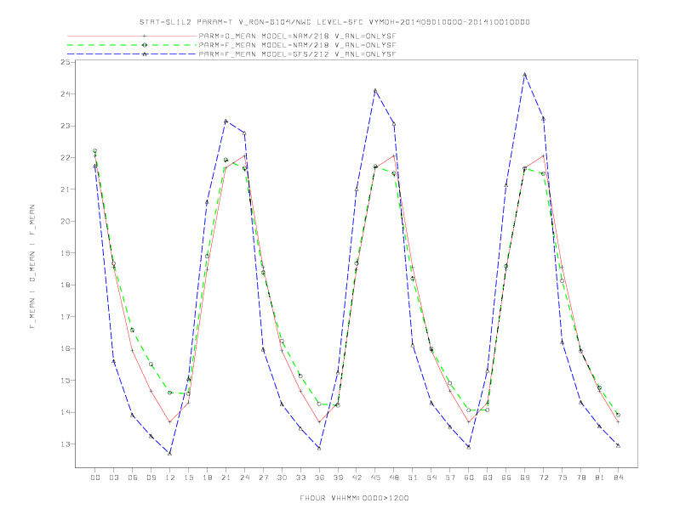Click y-axis tick value 22
Image resolution: width=674 pixels, height=520 pixels.
[x=66, y=157]
